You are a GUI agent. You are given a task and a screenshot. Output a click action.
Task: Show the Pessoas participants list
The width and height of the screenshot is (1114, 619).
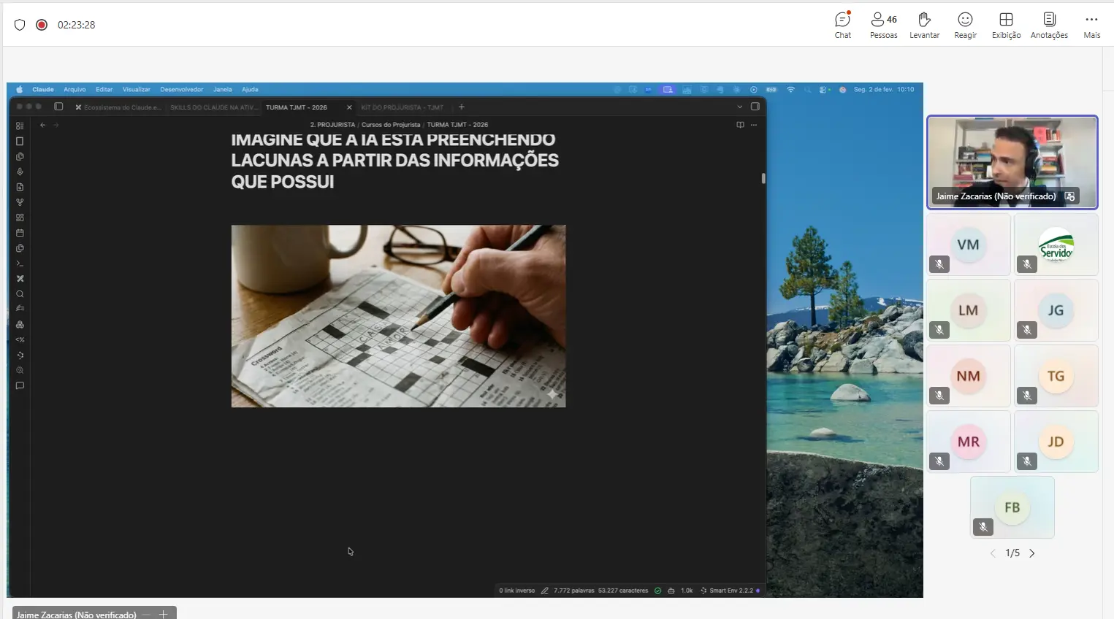(x=883, y=25)
